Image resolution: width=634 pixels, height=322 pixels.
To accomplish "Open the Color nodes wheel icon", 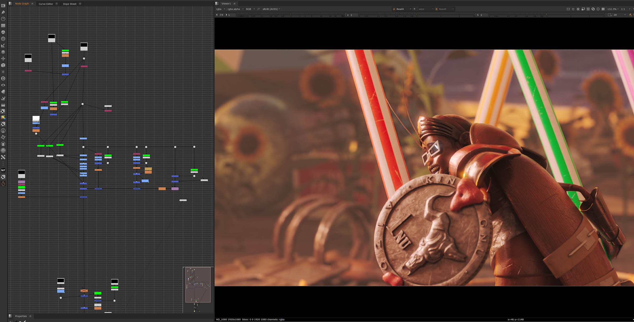I will (3, 32).
